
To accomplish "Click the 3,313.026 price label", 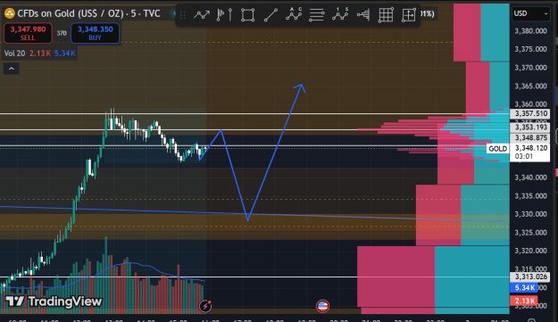I will (x=530, y=277).
